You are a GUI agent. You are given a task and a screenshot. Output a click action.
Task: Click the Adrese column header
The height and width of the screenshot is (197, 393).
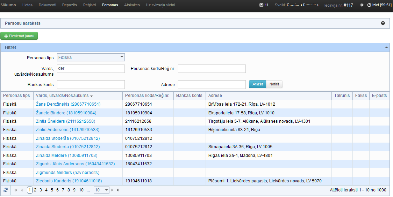(x=269, y=96)
